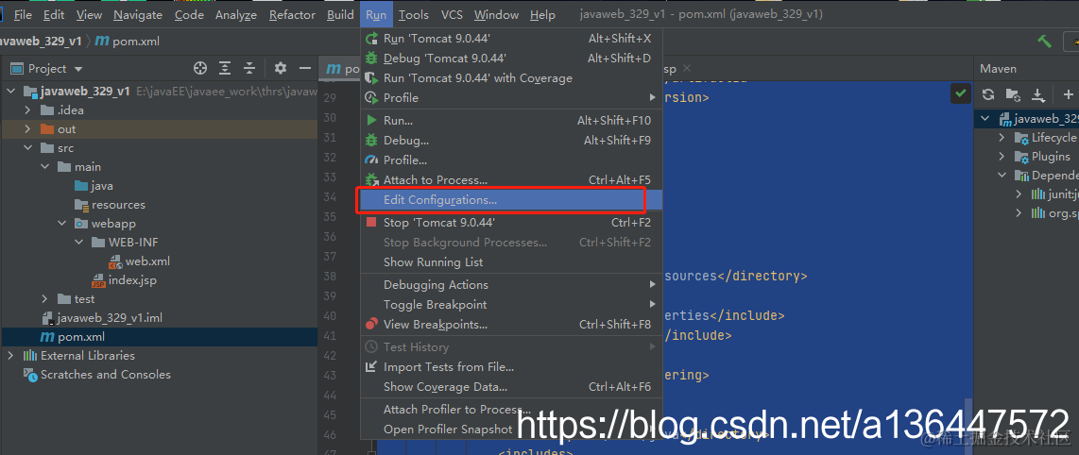Click Maven Reload All Projects icon
Screen dimensions: 1079x455
coord(988,94)
